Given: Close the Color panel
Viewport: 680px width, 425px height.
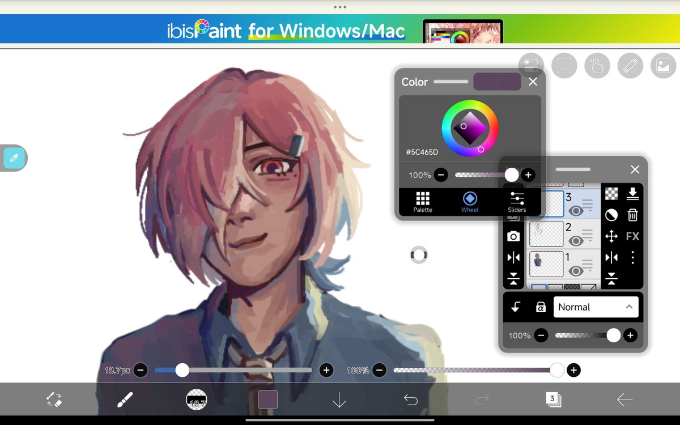Looking at the screenshot, I should 533,82.
